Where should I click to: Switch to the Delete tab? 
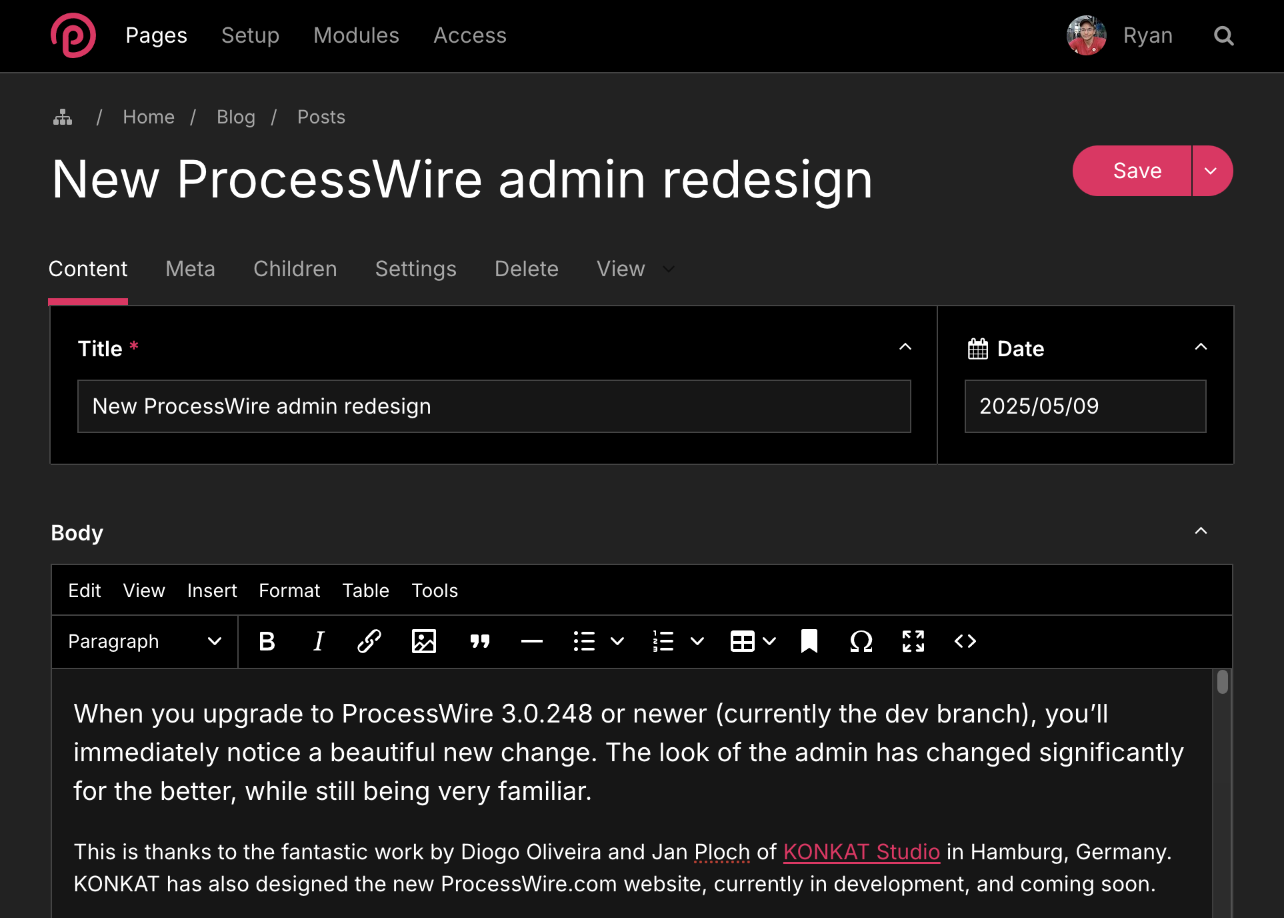pyautogui.click(x=526, y=269)
